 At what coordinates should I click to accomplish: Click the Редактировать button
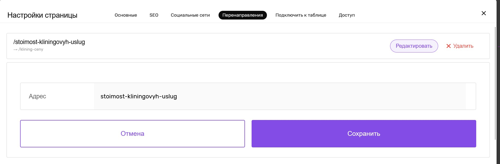pos(414,46)
